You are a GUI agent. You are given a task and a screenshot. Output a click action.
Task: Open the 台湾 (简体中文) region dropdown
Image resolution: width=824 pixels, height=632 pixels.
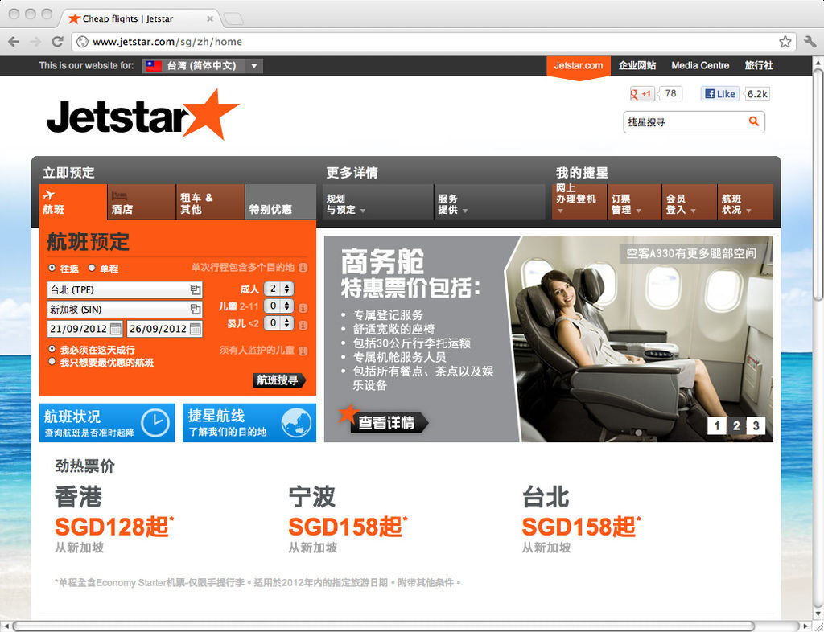pos(202,66)
